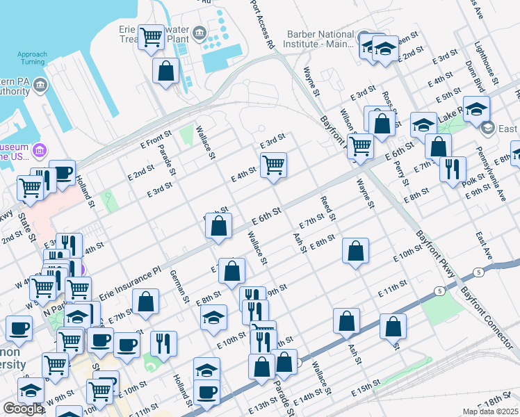Select the grocery cart marker near W 9th St
The width and height of the screenshot is (520, 417).
(x=100, y=392)
